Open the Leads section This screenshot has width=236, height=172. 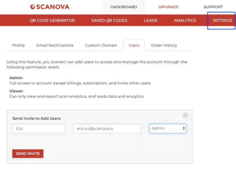point(150,20)
